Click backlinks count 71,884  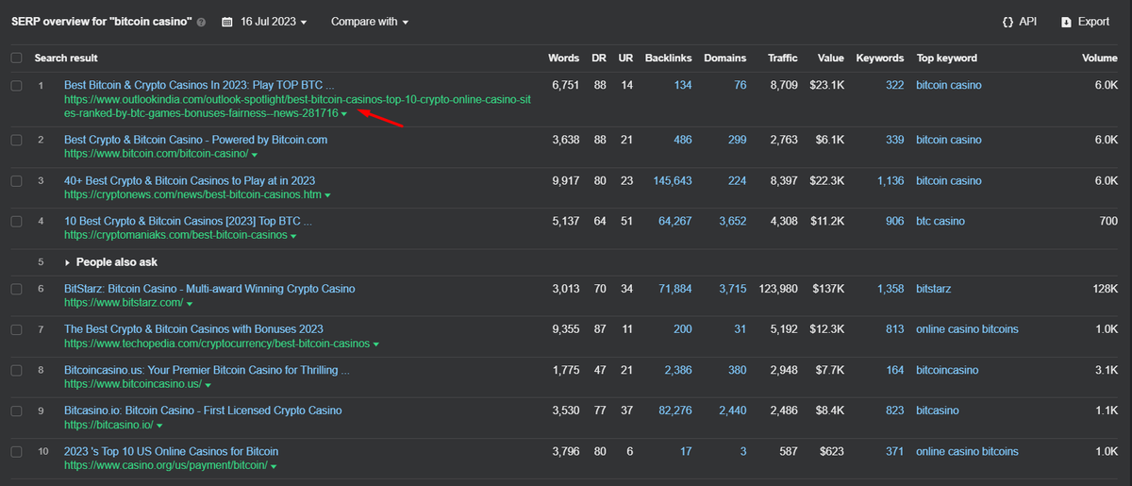click(675, 289)
